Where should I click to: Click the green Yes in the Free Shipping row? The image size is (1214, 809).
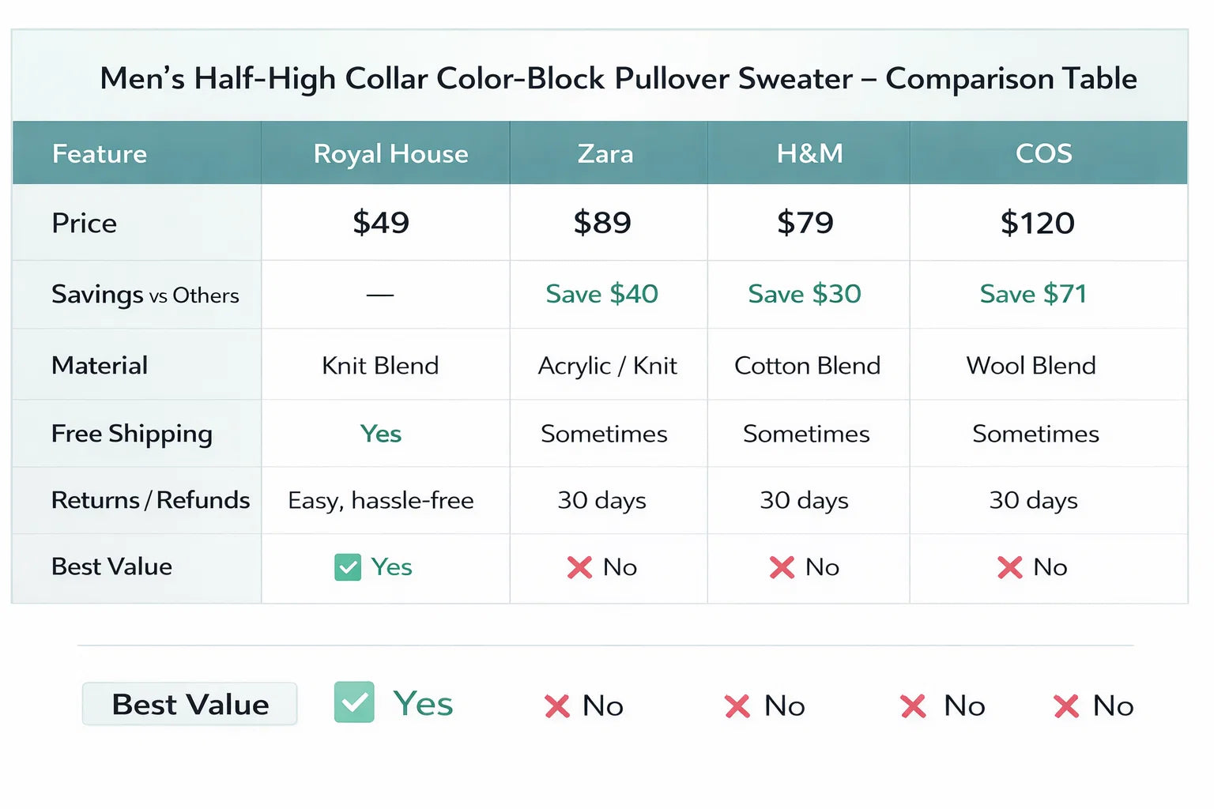pyautogui.click(x=381, y=434)
